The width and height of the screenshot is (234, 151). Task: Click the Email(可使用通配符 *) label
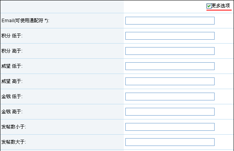25,21
